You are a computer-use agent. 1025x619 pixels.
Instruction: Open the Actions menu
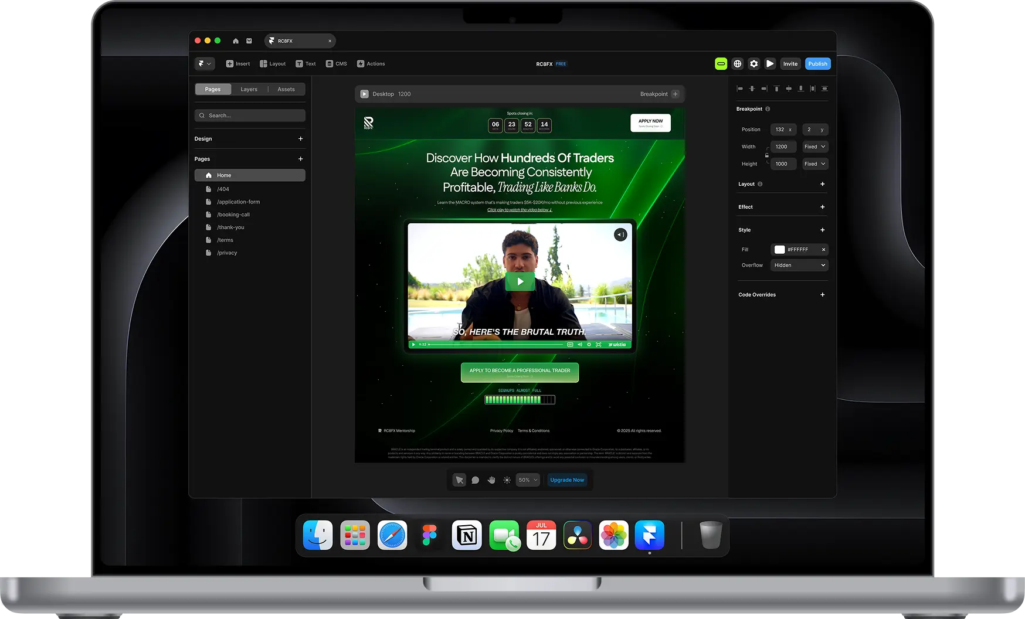point(371,64)
